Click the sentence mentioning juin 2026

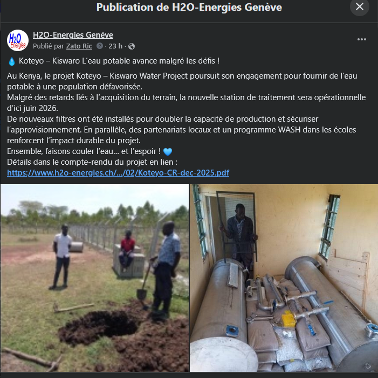(x=187, y=103)
